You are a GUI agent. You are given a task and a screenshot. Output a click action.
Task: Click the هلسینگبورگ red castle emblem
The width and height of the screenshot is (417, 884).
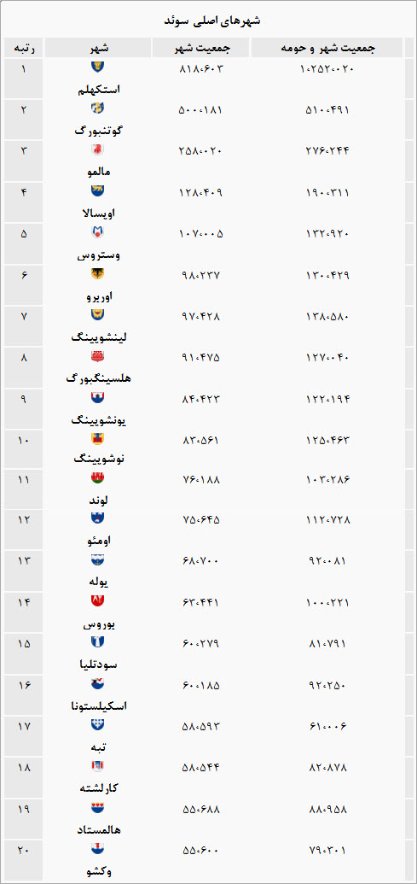pyautogui.click(x=97, y=357)
